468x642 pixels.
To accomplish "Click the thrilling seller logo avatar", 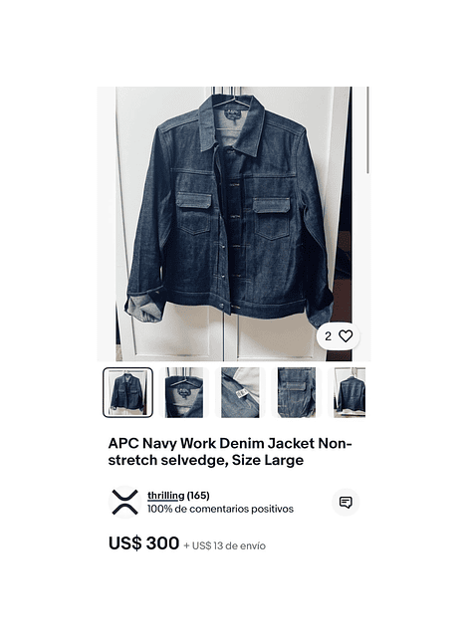I will click(124, 502).
